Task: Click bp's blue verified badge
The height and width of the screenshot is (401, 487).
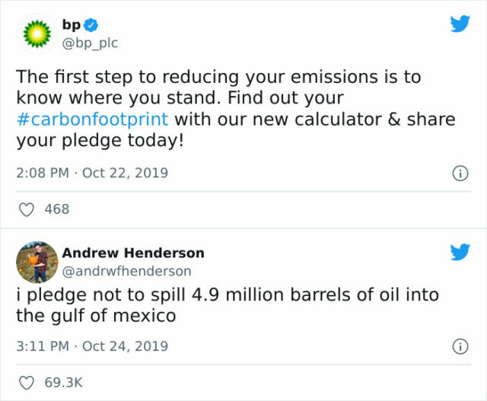Action: point(91,26)
